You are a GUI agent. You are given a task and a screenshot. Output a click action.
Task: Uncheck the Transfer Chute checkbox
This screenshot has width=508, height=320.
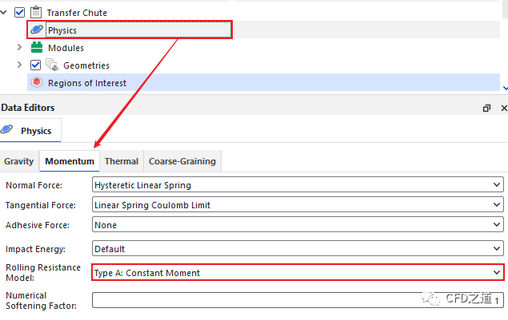pos(19,12)
